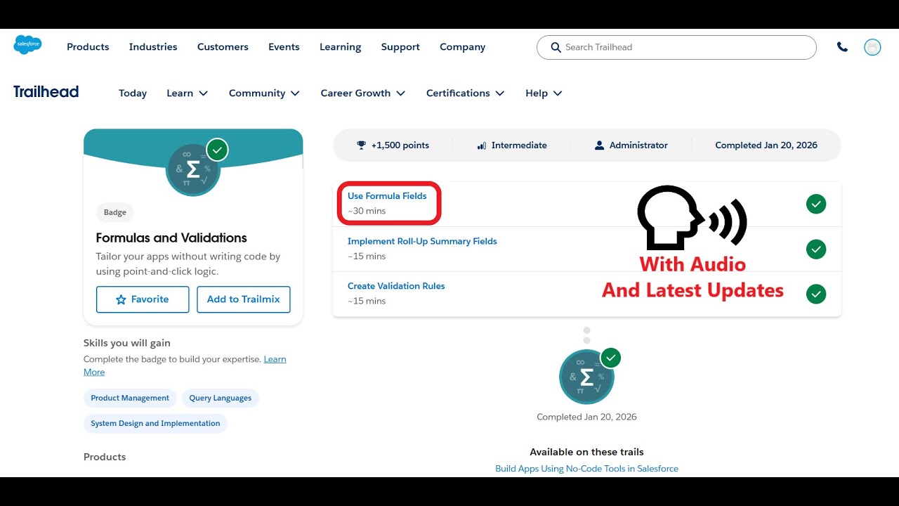This screenshot has width=899, height=506.
Task: Open the Industries menu
Action: click(153, 47)
